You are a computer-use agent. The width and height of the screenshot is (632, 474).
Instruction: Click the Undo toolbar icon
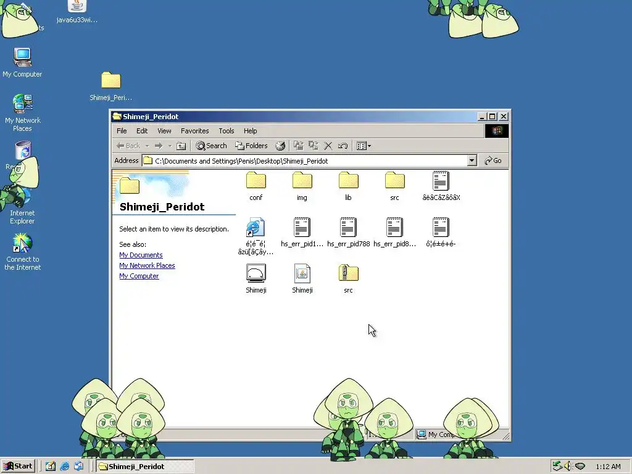point(343,146)
